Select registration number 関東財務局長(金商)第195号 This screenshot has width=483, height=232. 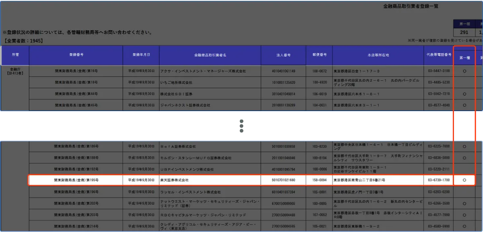tap(76, 180)
